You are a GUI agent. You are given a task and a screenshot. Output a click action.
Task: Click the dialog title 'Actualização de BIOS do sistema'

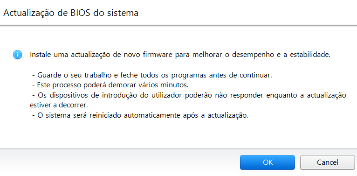[71, 13]
